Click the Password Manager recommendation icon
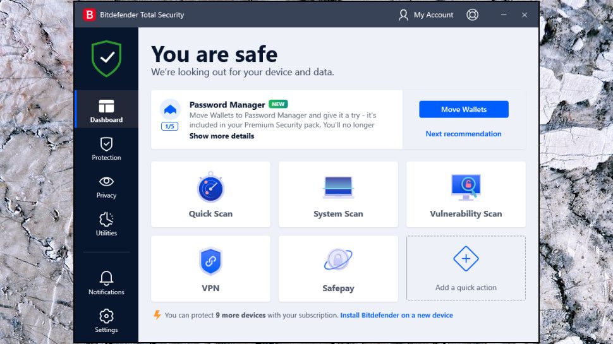This screenshot has height=344, width=613. coord(170,109)
